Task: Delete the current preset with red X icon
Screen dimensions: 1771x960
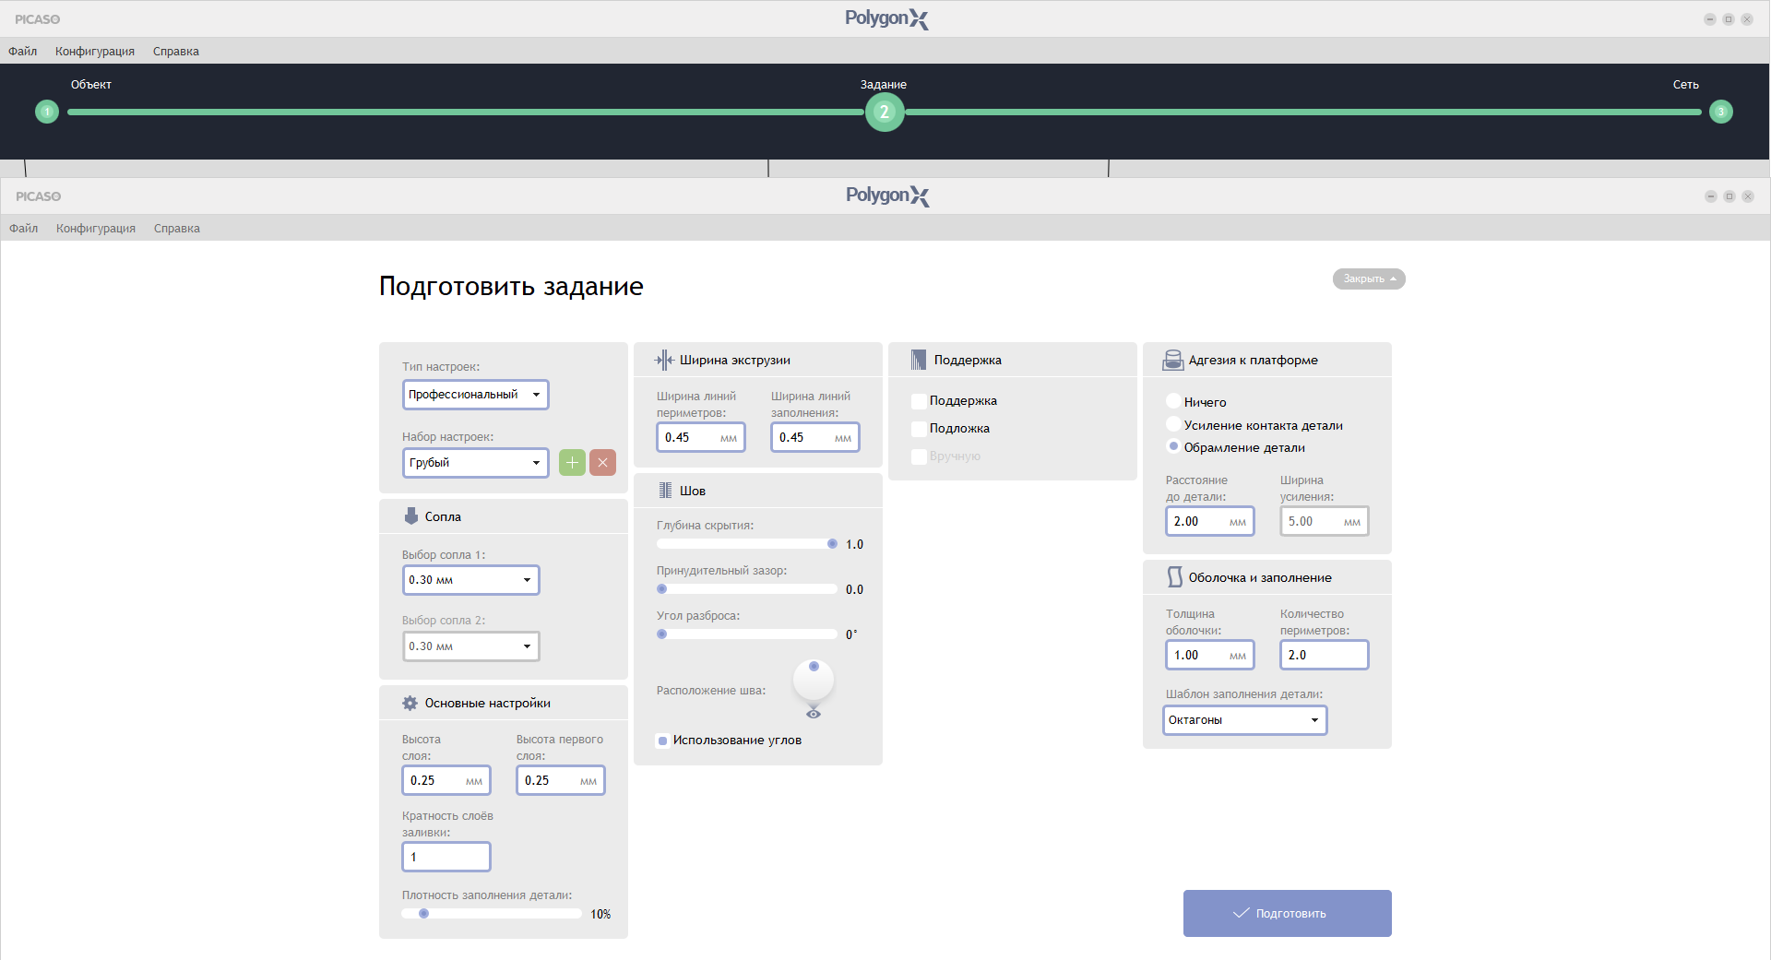Action: (602, 462)
